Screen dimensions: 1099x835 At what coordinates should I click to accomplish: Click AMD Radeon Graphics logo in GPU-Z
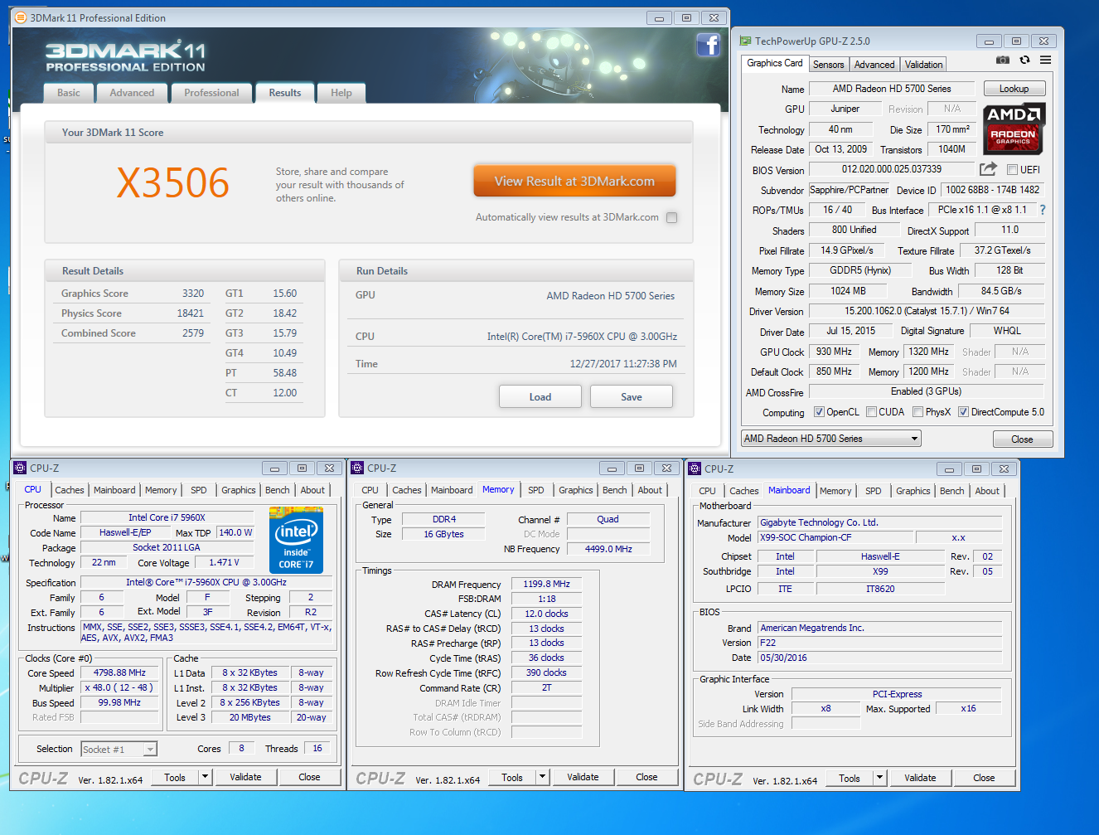click(1014, 129)
